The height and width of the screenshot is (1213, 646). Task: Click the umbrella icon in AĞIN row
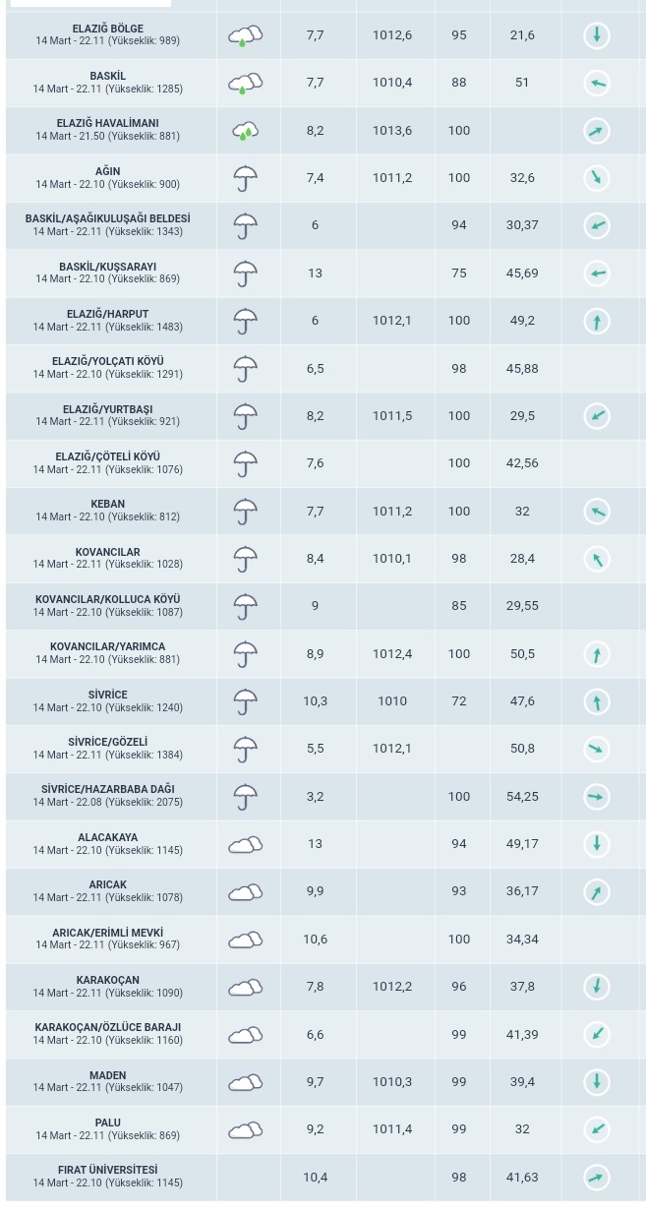pyautogui.click(x=245, y=179)
